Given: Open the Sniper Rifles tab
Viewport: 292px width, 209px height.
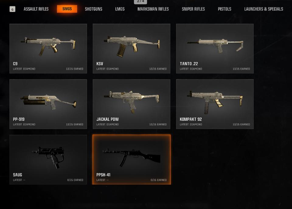Looking at the screenshot, I should tap(193, 9).
